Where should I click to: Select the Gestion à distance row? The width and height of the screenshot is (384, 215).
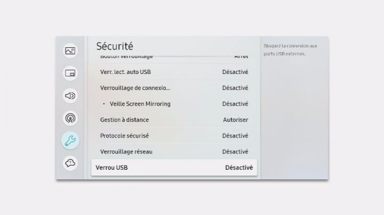point(124,120)
